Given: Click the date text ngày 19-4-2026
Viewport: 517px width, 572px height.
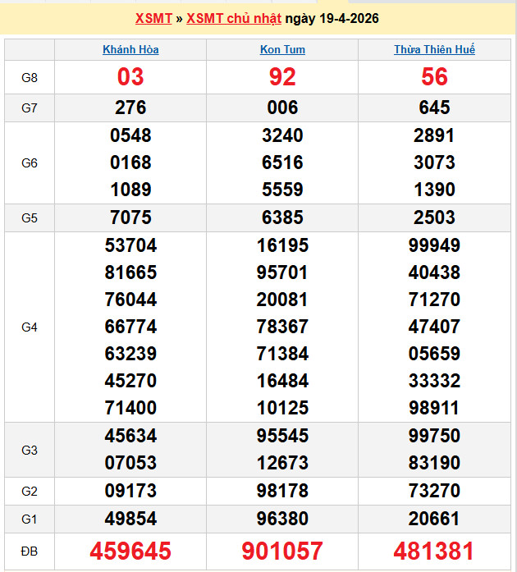Looking at the screenshot, I should (332, 18).
